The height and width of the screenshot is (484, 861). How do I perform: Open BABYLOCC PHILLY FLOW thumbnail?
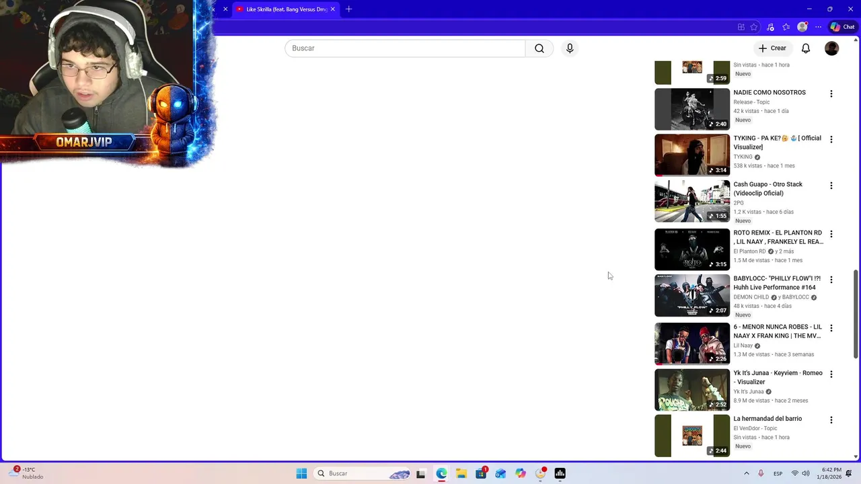692,295
